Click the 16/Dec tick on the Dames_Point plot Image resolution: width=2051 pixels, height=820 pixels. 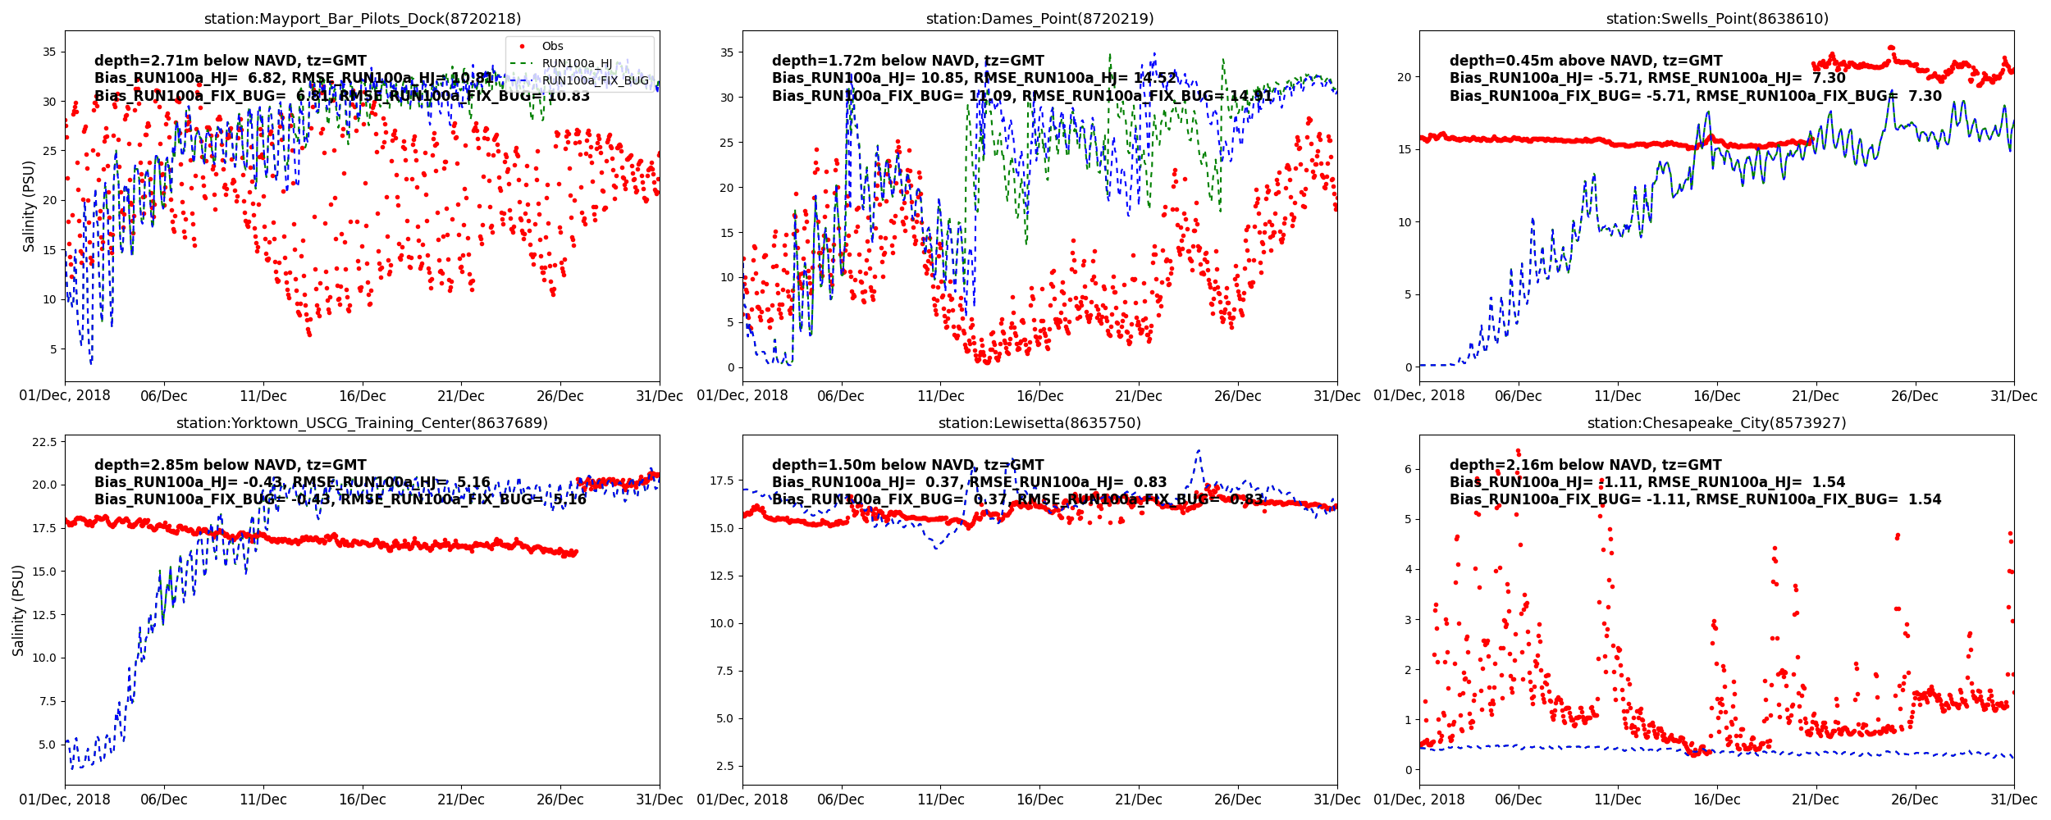point(1039,396)
